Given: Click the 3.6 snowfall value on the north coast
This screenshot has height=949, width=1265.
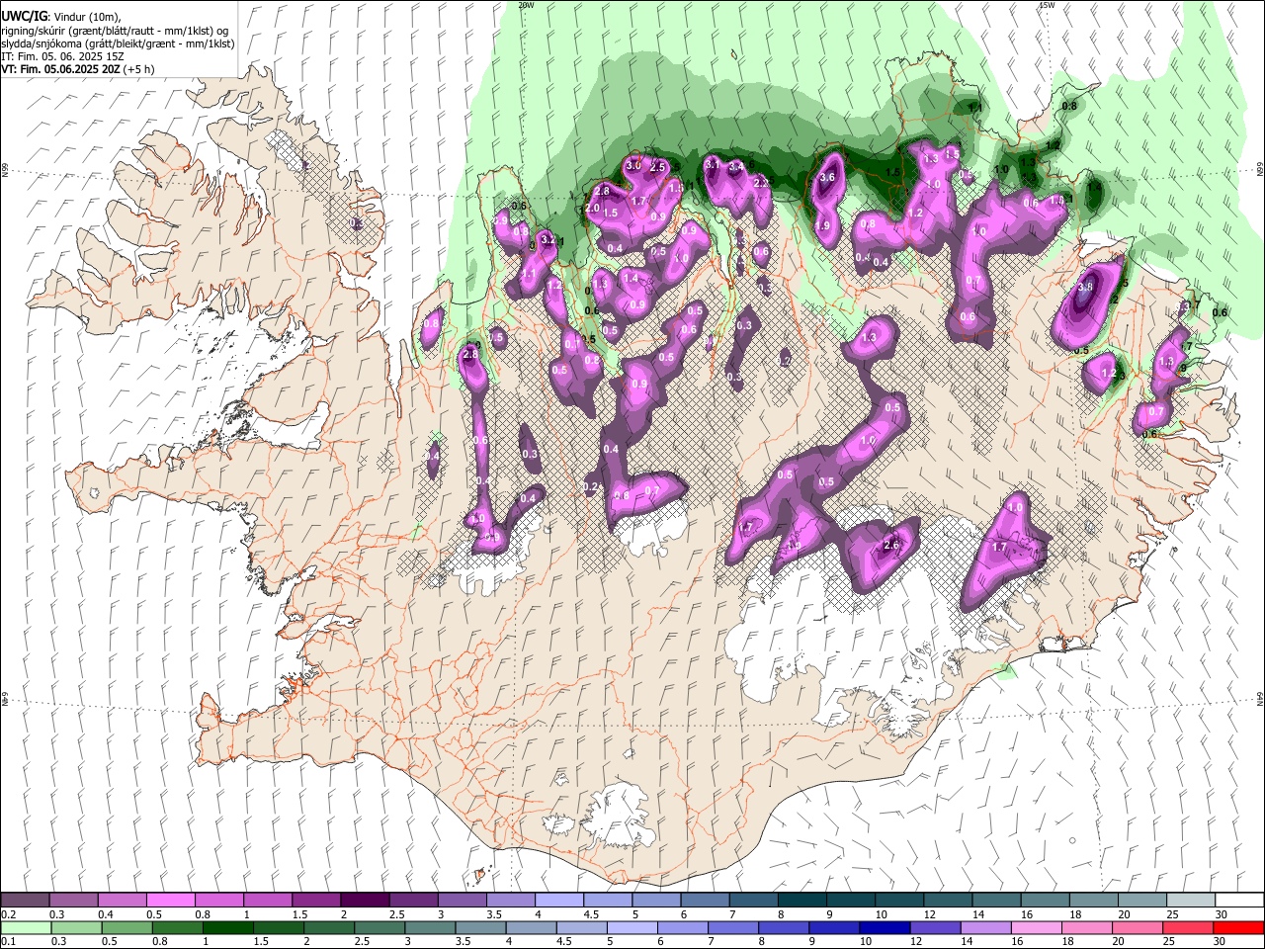Looking at the screenshot, I should [x=828, y=178].
